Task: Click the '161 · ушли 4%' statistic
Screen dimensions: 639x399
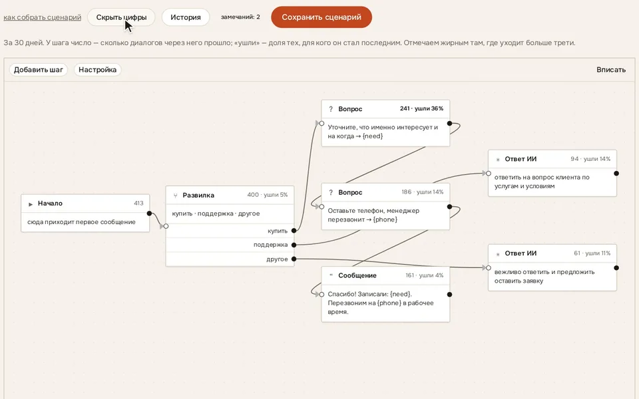Action: [x=424, y=275]
